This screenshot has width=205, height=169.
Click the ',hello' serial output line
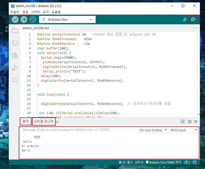tap(27, 142)
